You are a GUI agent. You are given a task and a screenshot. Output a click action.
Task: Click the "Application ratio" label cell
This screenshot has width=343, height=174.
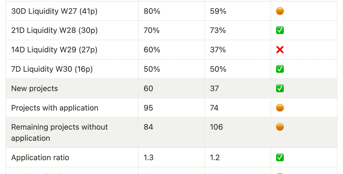point(40,158)
